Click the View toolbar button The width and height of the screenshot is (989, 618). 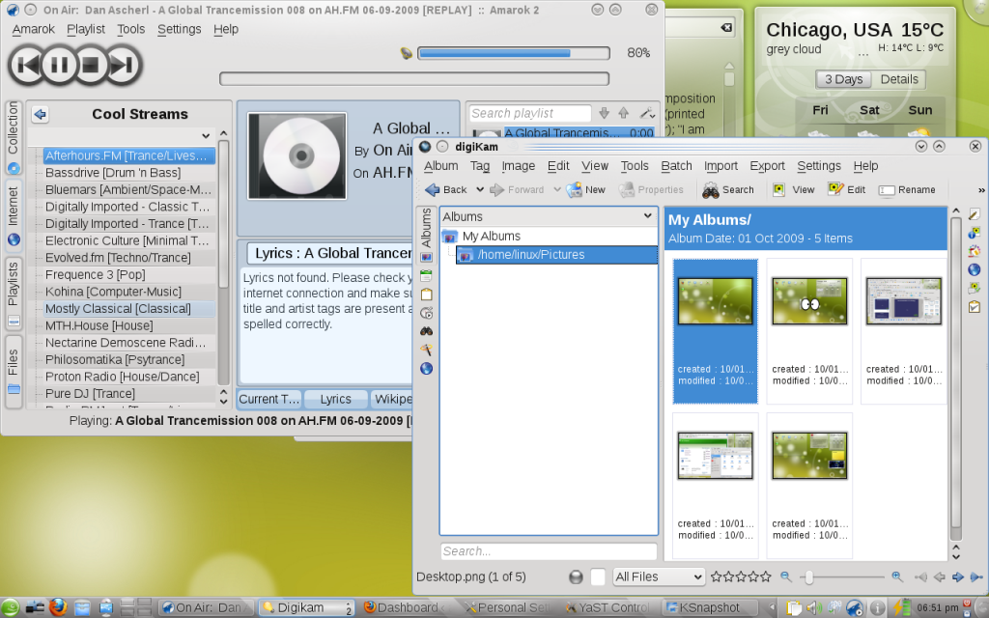point(794,190)
